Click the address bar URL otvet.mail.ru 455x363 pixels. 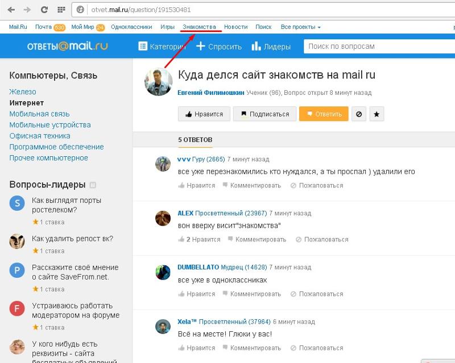click(140, 10)
